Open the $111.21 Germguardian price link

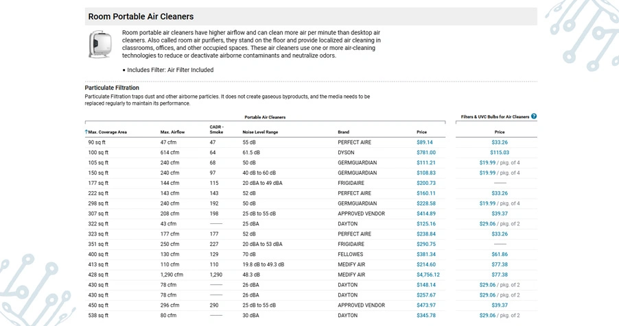tap(425, 163)
